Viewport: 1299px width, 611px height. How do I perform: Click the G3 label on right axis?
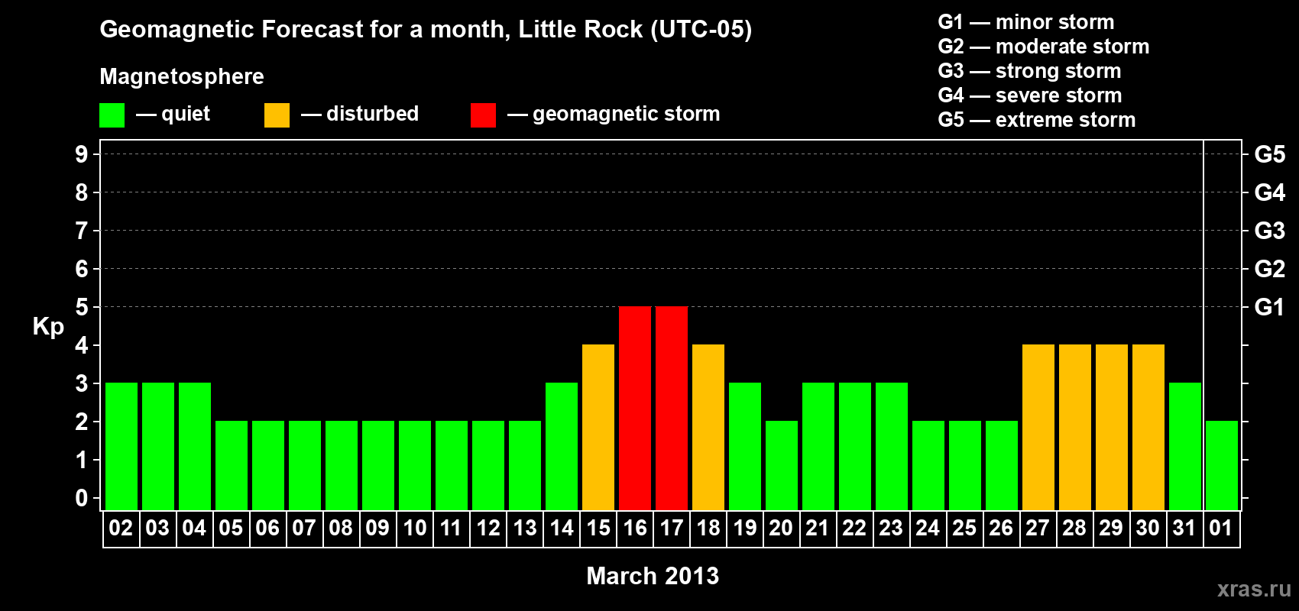[x=1270, y=231]
